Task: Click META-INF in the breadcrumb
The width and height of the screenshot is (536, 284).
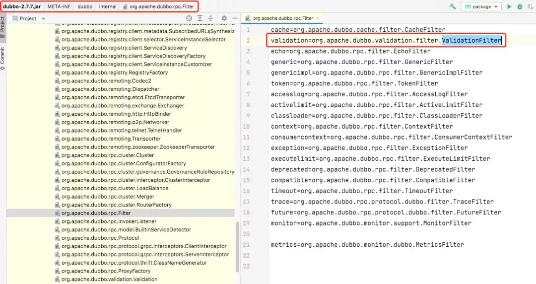Action: [x=59, y=6]
